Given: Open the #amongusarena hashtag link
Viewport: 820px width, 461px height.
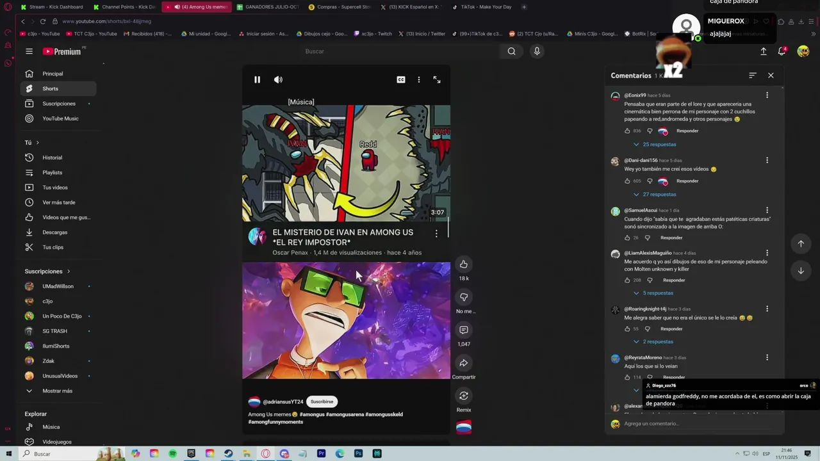Looking at the screenshot, I should [345, 414].
